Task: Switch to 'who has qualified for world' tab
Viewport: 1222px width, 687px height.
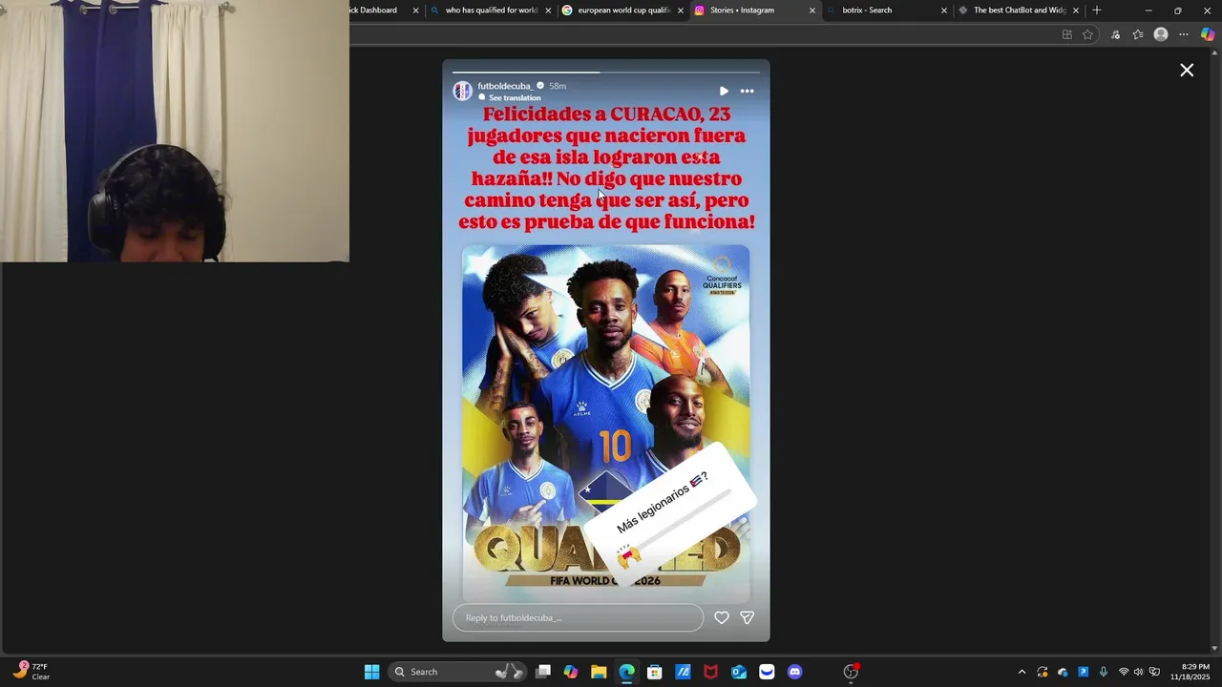Action: coord(491,10)
